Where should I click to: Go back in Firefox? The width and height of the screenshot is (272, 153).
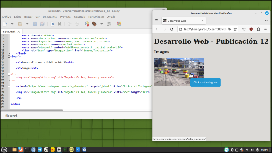point(157,29)
